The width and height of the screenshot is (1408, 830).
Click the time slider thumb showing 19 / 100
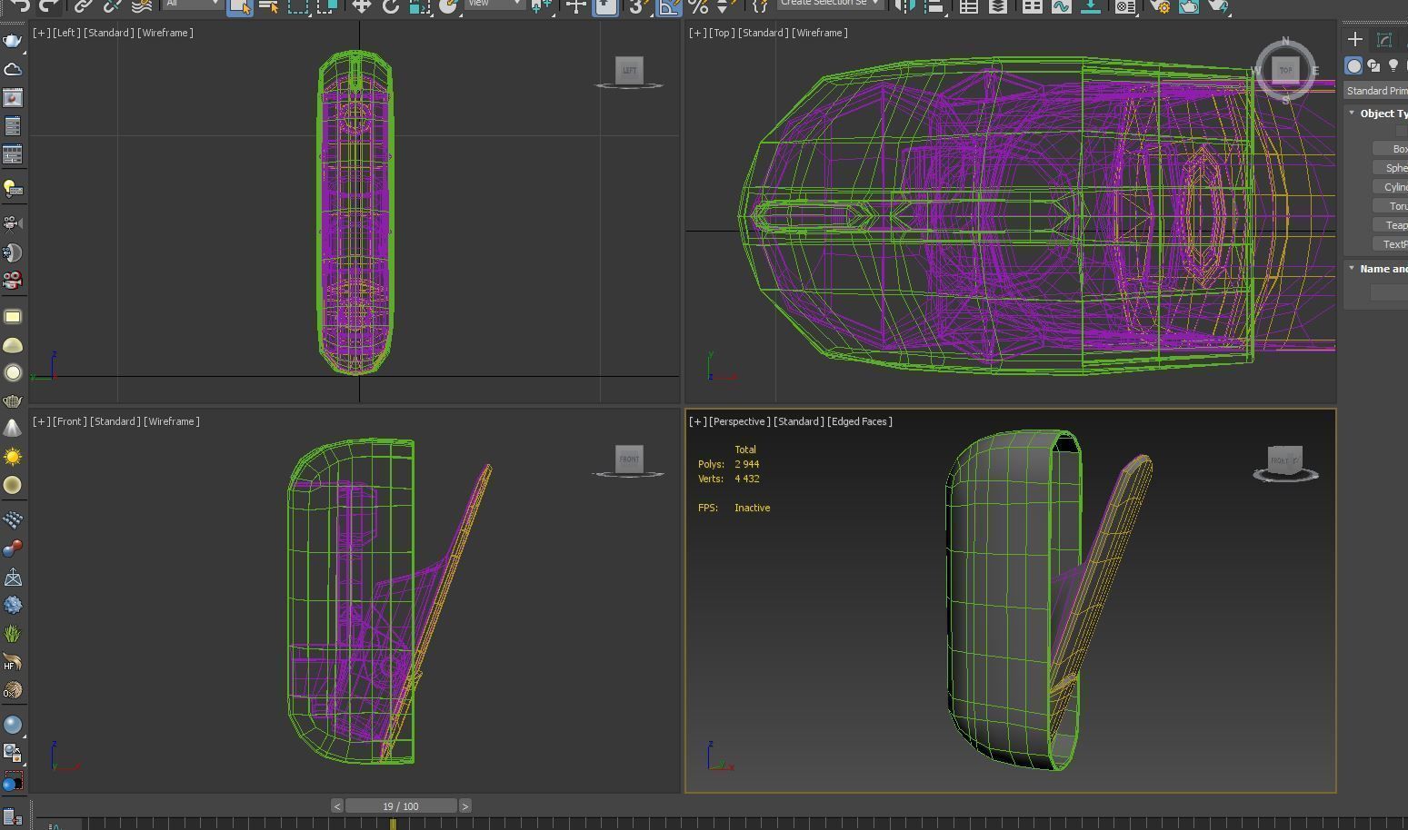point(401,806)
